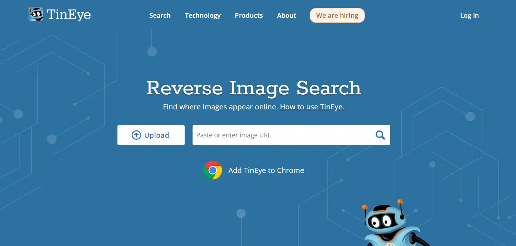Click the magnifying glass search icon
The width and height of the screenshot is (516, 246).
pos(380,135)
